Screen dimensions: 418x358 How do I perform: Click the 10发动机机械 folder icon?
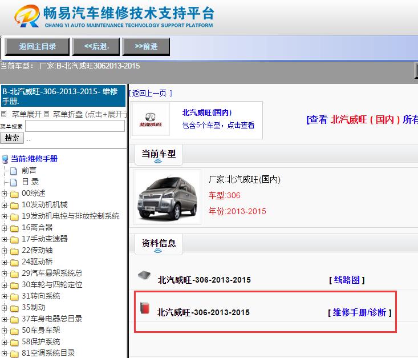click(14, 206)
